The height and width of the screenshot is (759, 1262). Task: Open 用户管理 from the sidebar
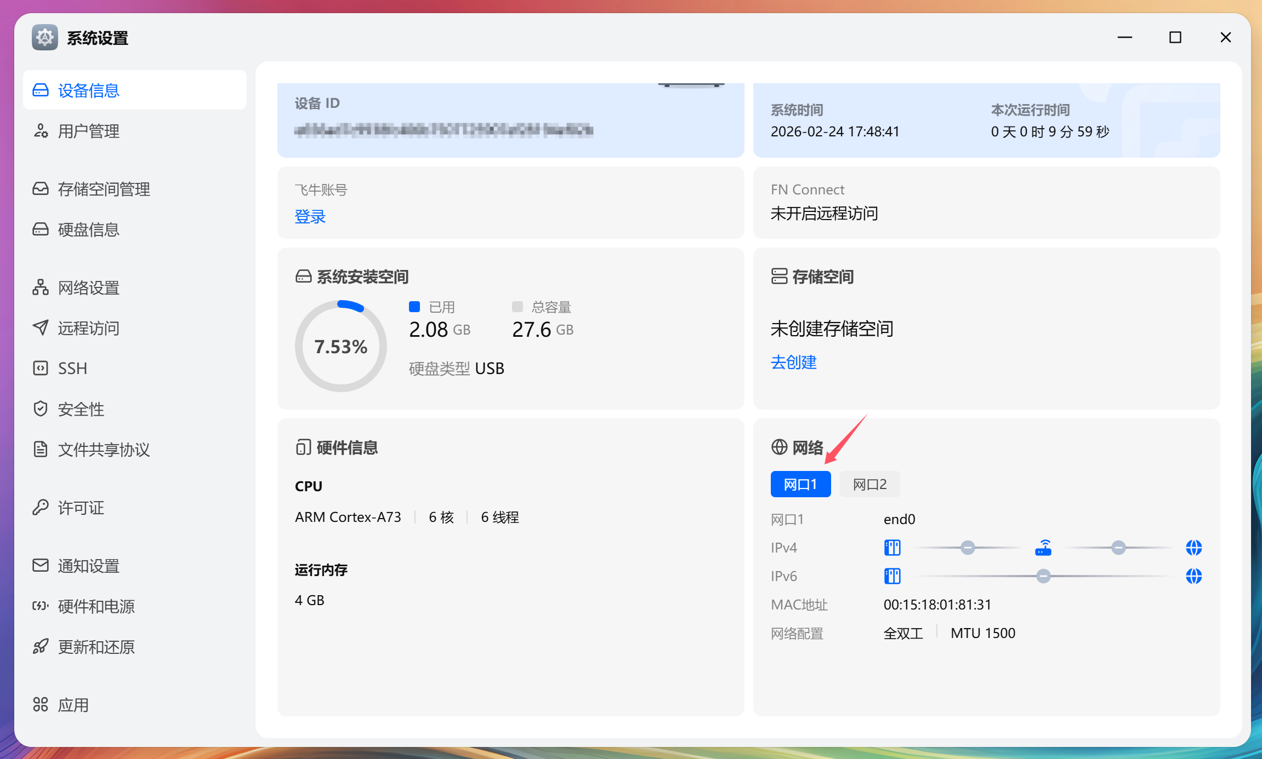pyautogui.click(x=88, y=131)
